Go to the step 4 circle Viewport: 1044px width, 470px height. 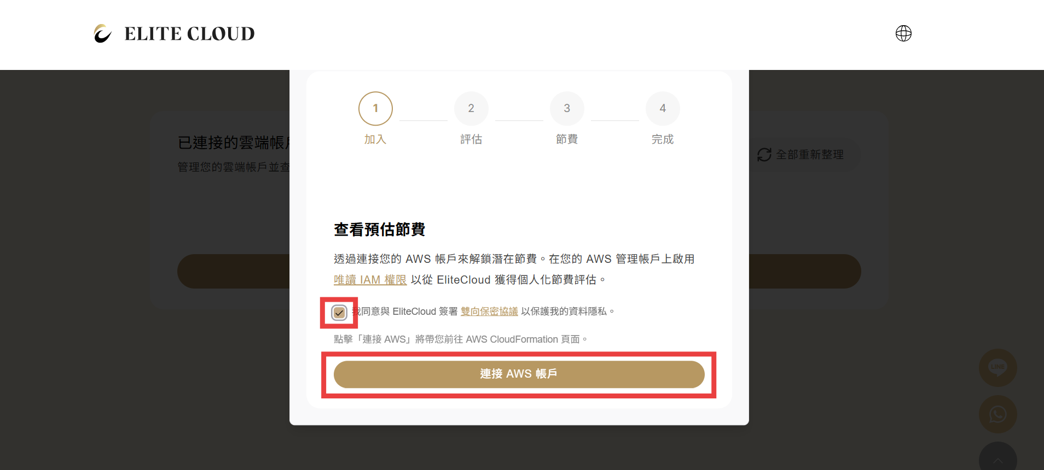pyautogui.click(x=663, y=108)
